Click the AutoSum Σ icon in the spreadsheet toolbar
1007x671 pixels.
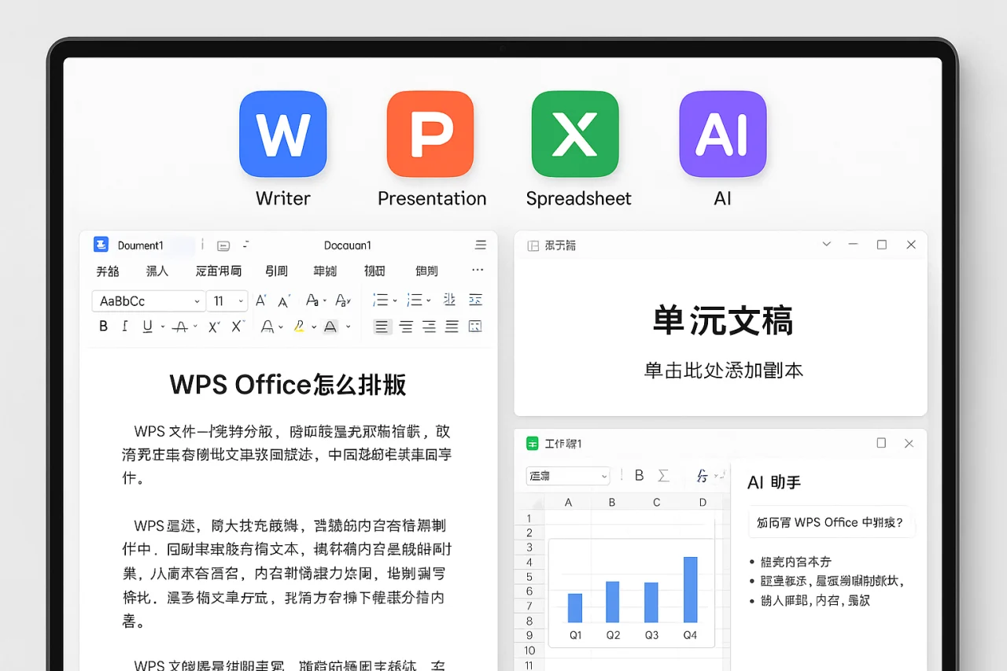(663, 475)
